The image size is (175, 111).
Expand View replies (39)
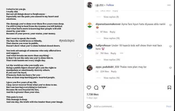tap(112, 60)
